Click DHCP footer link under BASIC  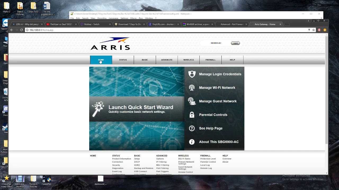(137, 162)
